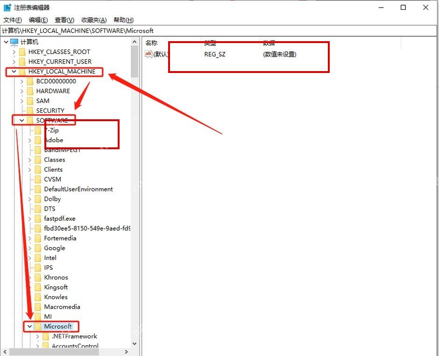Viewport: 439px width, 356px height.
Task: Collapse the Microsoft key chevron
Action: 29,326
